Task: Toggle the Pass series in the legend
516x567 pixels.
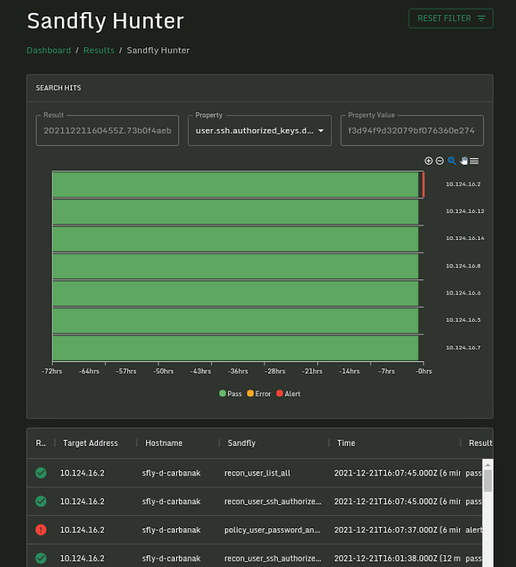Action: click(x=230, y=393)
